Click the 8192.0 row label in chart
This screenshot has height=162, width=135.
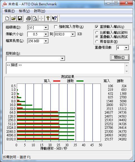click(11, 139)
